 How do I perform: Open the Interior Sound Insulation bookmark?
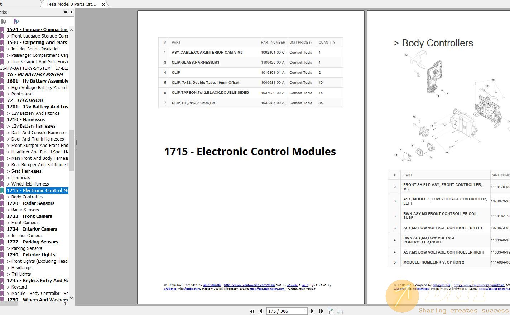tap(33, 49)
